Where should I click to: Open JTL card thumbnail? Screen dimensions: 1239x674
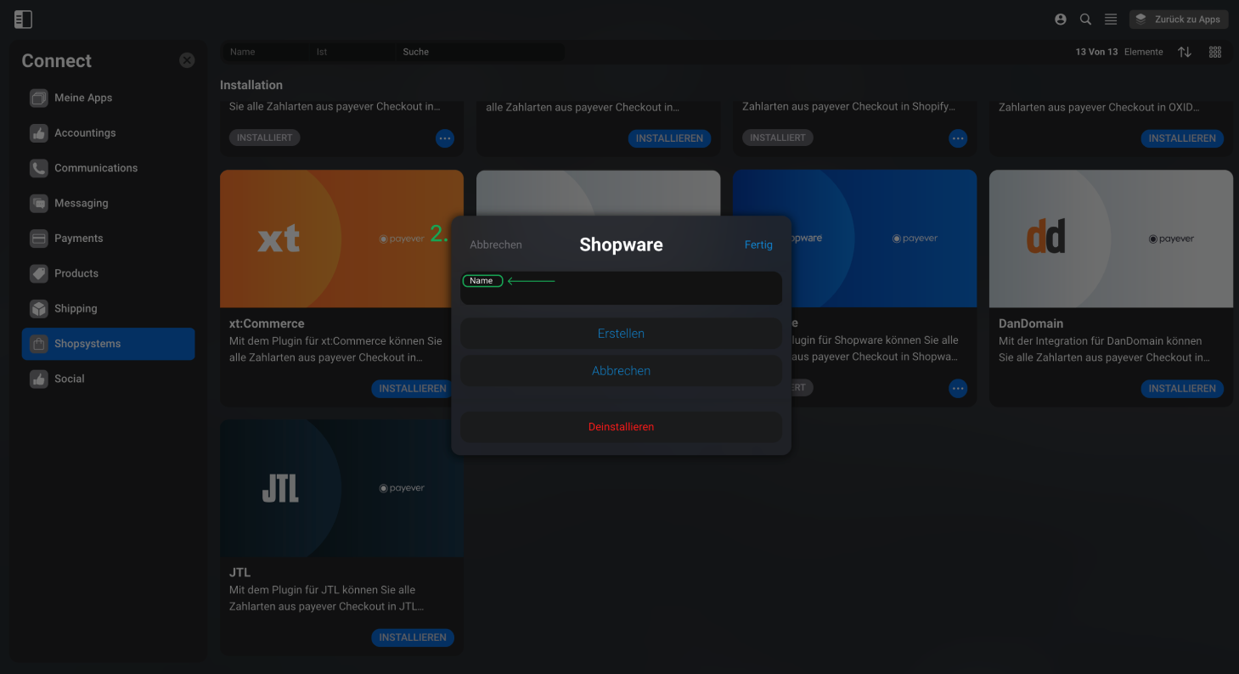pyautogui.click(x=341, y=488)
